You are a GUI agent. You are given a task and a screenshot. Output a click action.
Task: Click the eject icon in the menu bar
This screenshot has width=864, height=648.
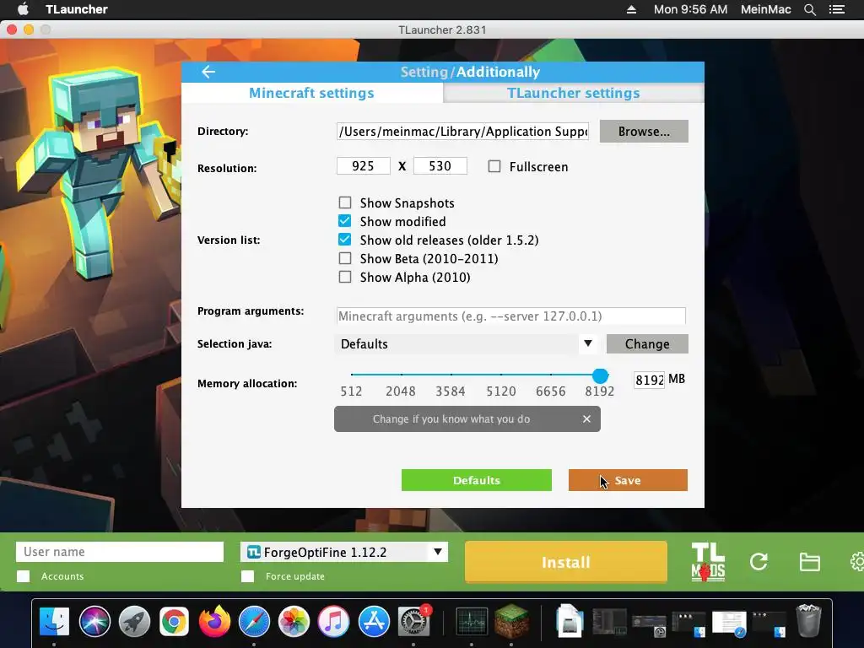[631, 9]
